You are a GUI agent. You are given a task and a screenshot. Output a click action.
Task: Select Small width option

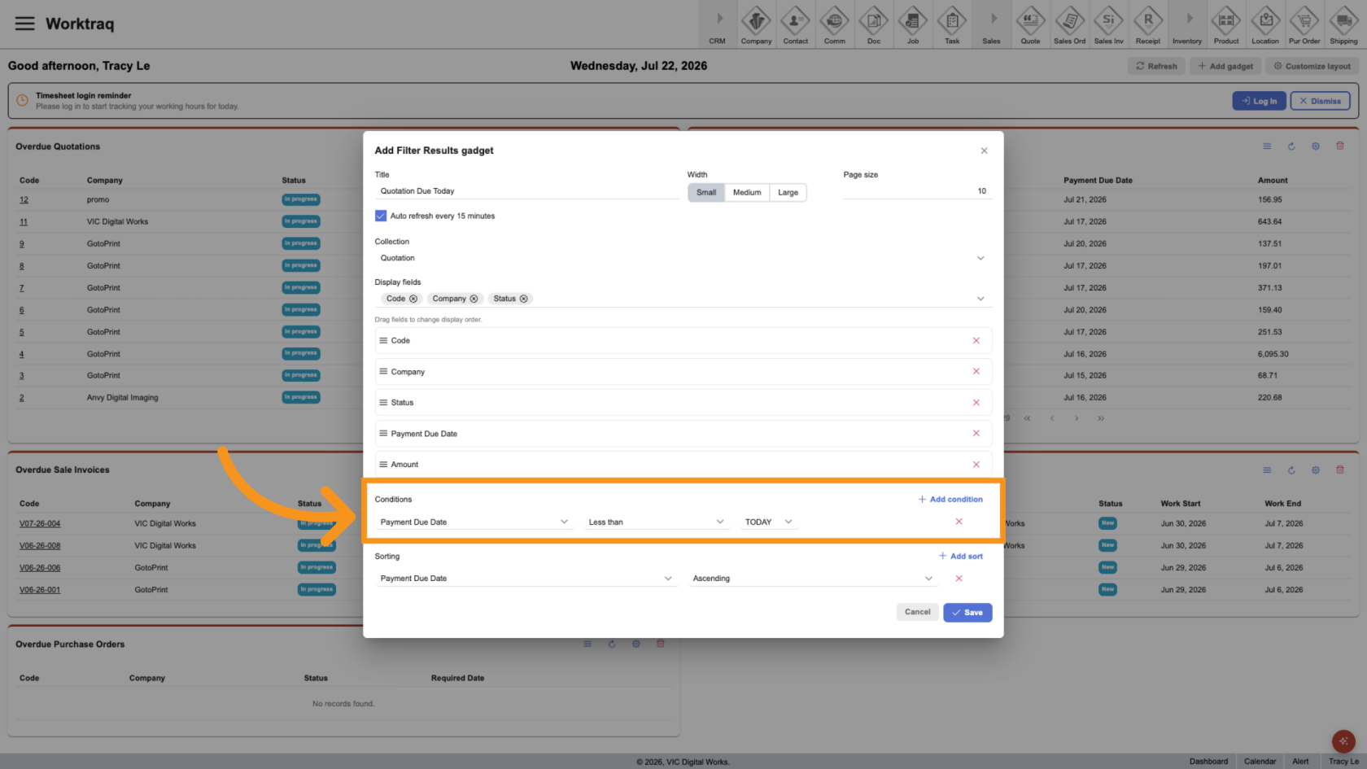click(x=706, y=193)
